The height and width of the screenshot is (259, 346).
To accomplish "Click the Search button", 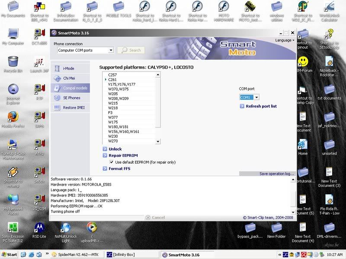I will point(131,50).
